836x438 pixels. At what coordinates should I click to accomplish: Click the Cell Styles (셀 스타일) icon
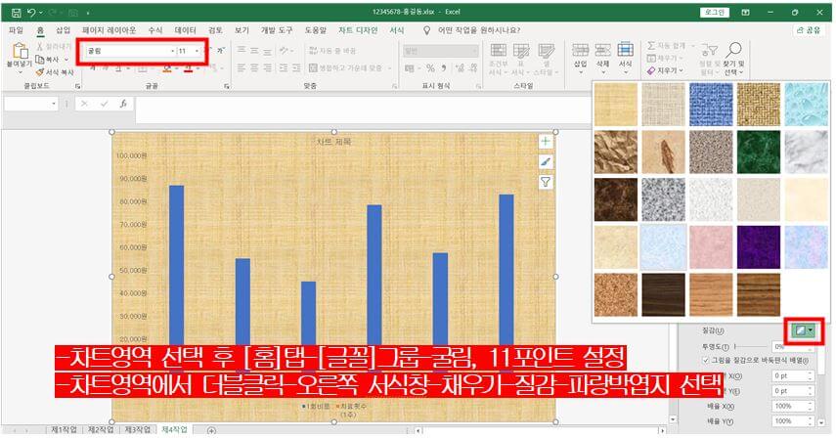click(x=546, y=51)
